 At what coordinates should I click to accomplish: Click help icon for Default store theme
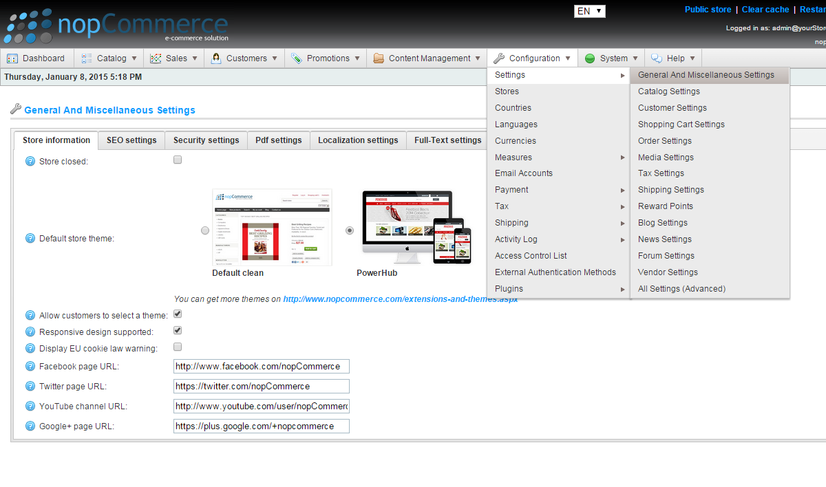click(x=30, y=239)
